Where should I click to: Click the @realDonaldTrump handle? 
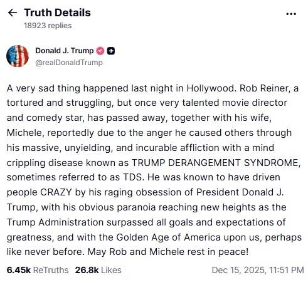[x=69, y=63]
